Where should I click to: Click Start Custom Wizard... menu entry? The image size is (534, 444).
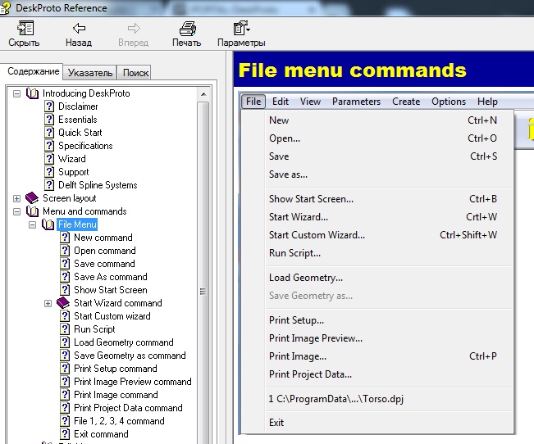[383, 235]
